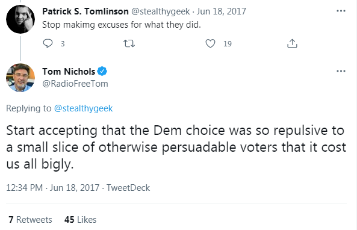Click the TweetDeck source label
This screenshot has height=230, width=357.
128,188
